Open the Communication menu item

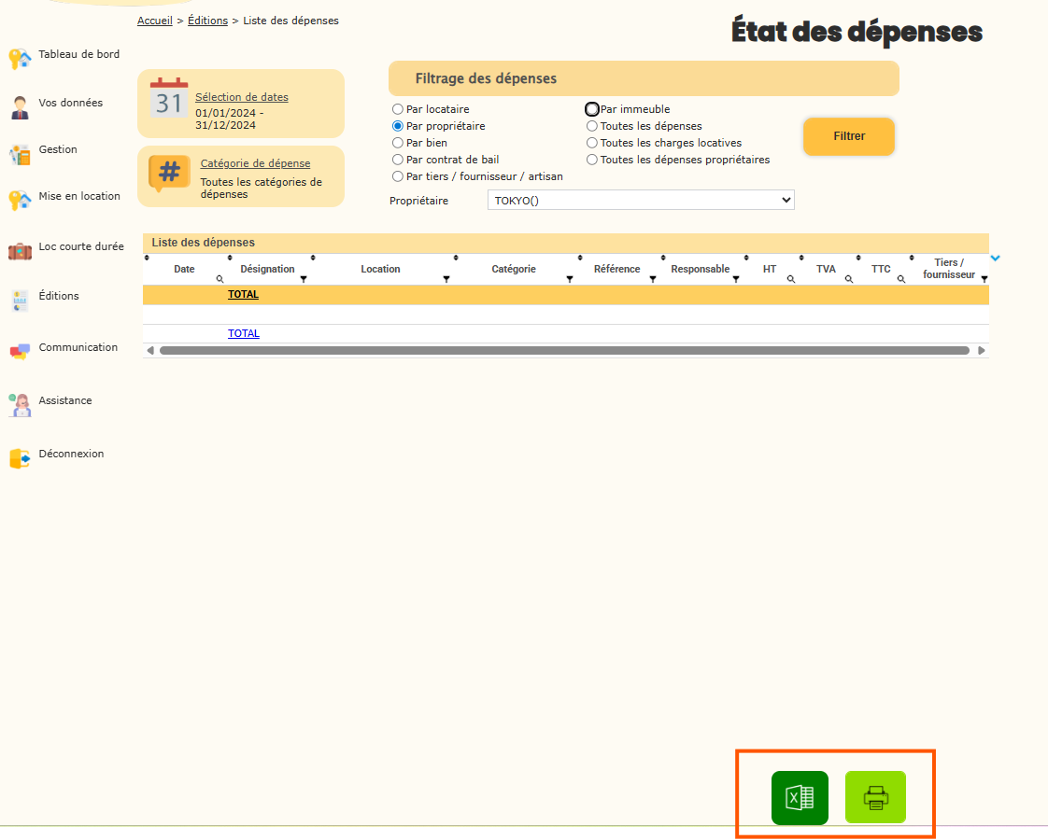tap(78, 347)
